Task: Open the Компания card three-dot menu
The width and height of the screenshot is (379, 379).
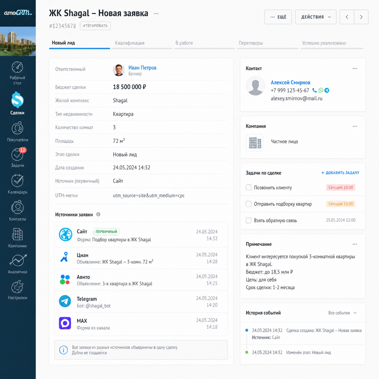Action: coord(355,126)
